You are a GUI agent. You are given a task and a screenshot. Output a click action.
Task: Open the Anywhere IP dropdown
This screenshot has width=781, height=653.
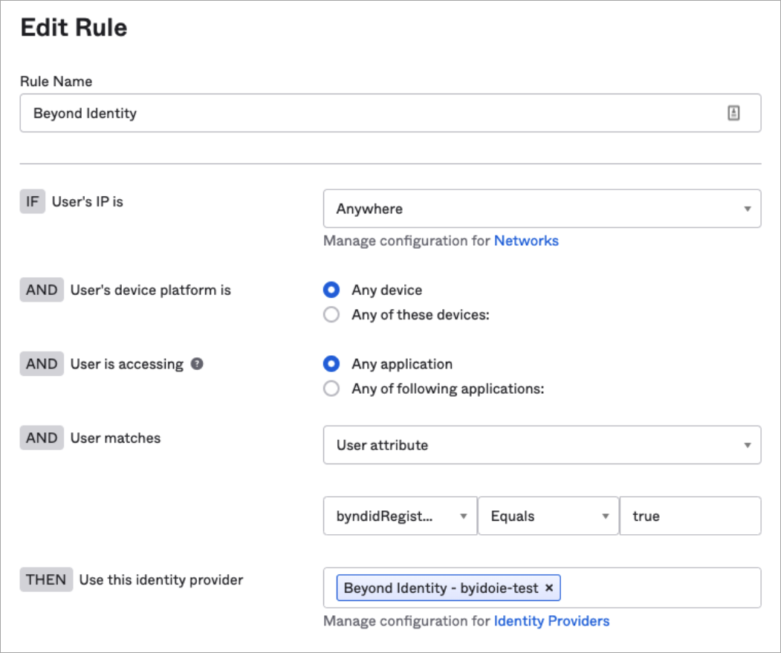pyautogui.click(x=542, y=209)
